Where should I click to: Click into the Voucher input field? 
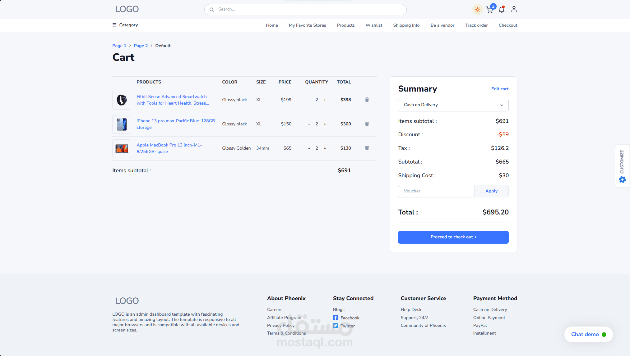click(436, 191)
